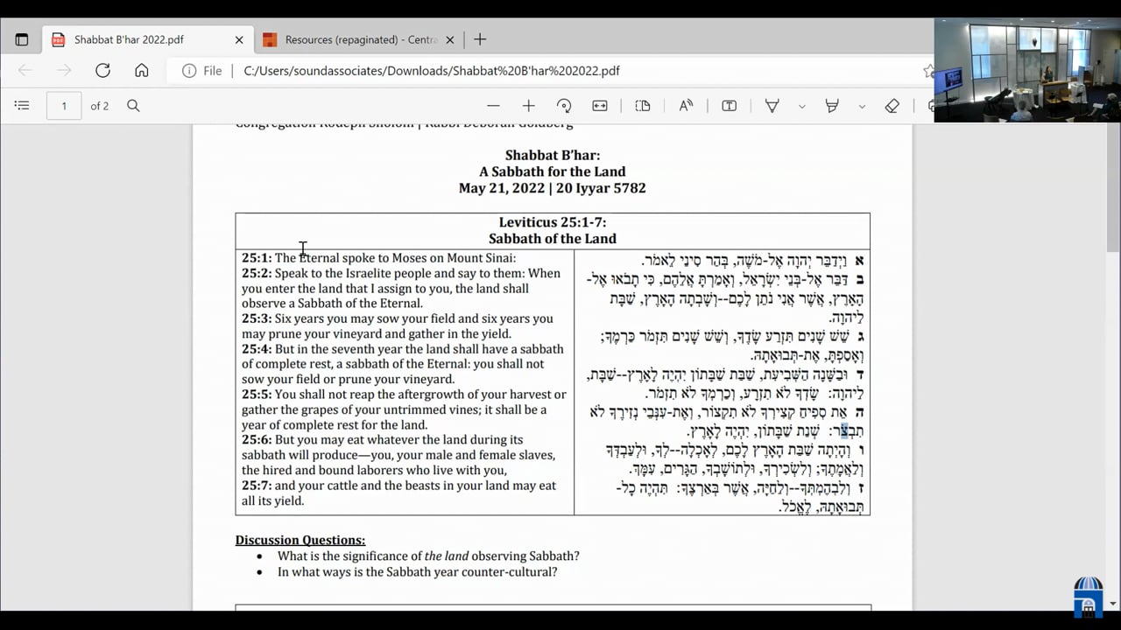1121x630 pixels.
Task: Select the Draw pen tool
Action: (x=772, y=106)
